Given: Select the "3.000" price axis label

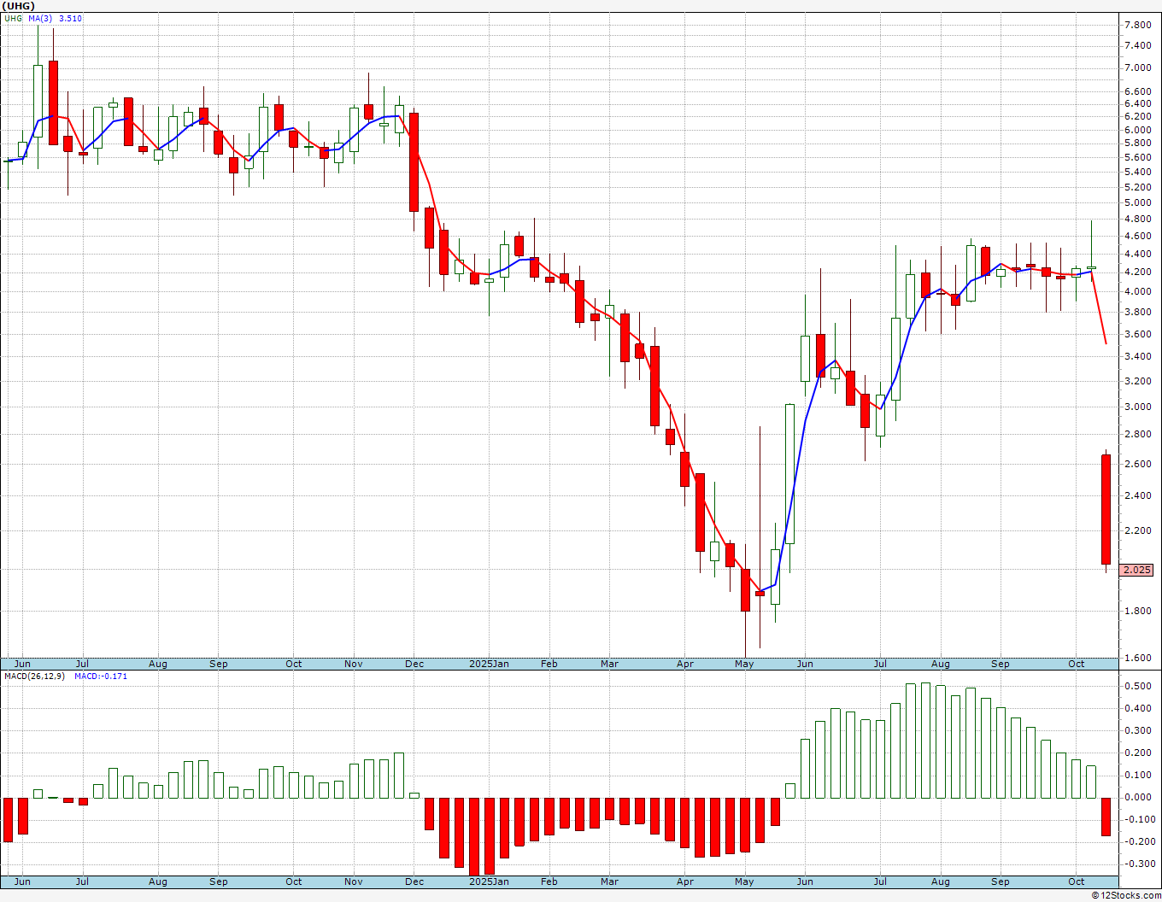Looking at the screenshot, I should click(x=1137, y=407).
